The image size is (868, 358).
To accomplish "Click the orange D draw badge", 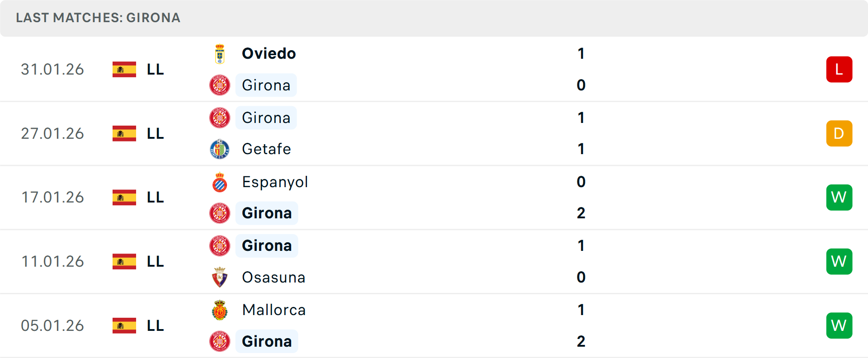I will 839,133.
